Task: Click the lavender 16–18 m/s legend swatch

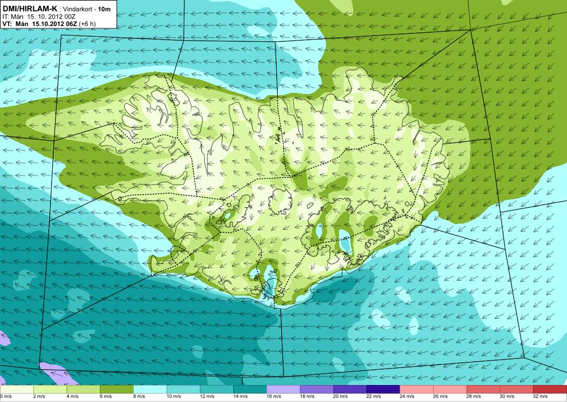Action: (x=283, y=390)
